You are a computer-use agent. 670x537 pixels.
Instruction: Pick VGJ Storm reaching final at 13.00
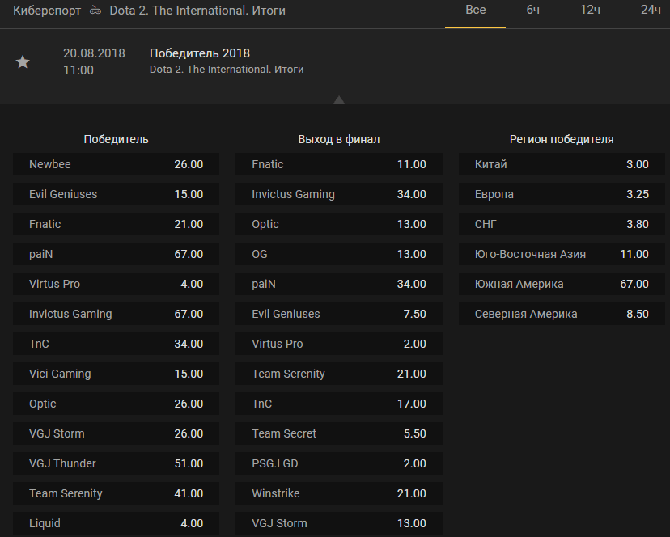click(x=339, y=523)
